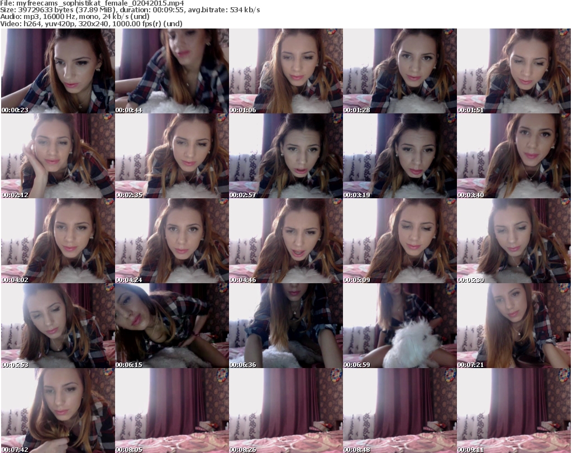Click the Audio mp3 info line
Image resolution: width=572 pixels, height=453 pixels.
75,17
